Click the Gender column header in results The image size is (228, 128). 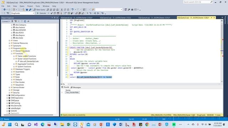[x=68, y=90]
